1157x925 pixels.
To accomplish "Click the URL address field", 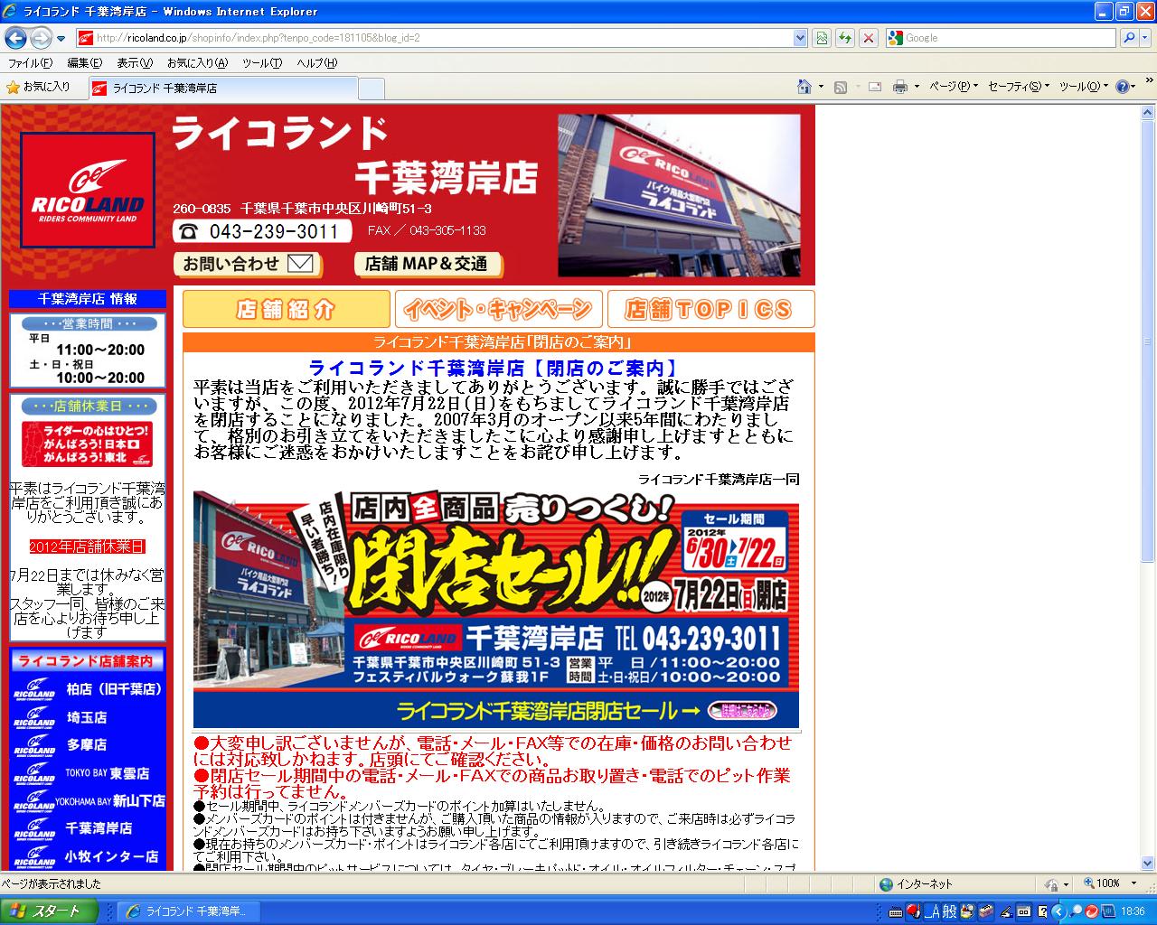I will (443, 38).
